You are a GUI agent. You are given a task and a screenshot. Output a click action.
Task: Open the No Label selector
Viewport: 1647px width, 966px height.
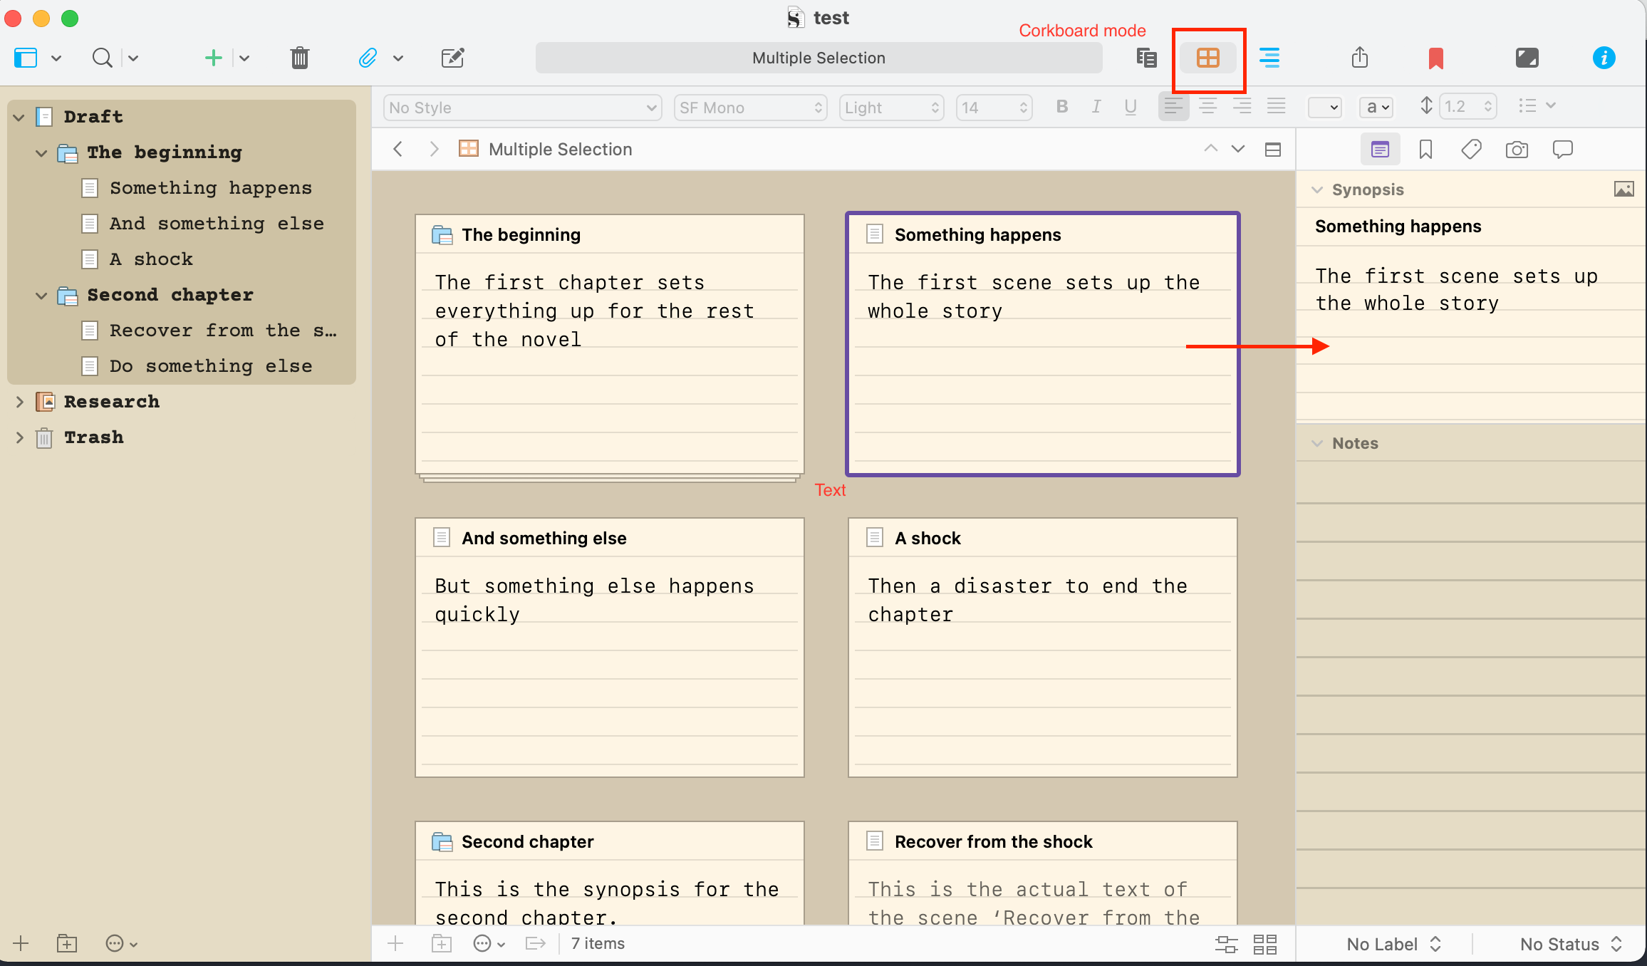click(1393, 944)
